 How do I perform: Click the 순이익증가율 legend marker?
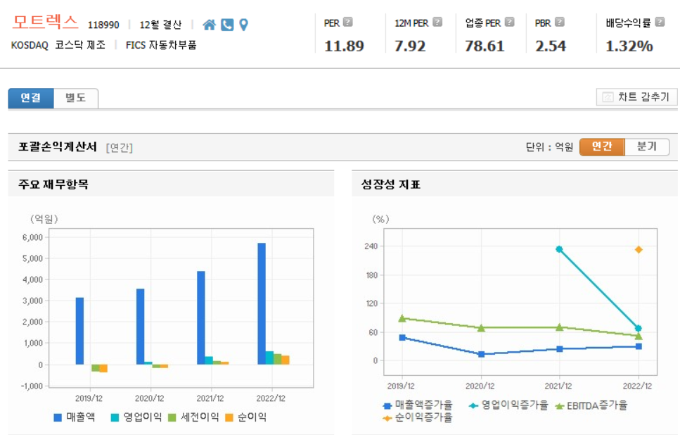[387, 418]
